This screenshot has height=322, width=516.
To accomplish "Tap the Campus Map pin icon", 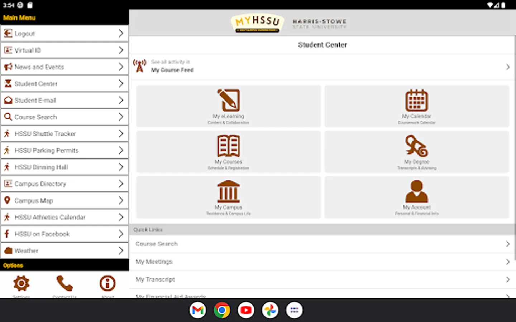I will tap(7, 200).
